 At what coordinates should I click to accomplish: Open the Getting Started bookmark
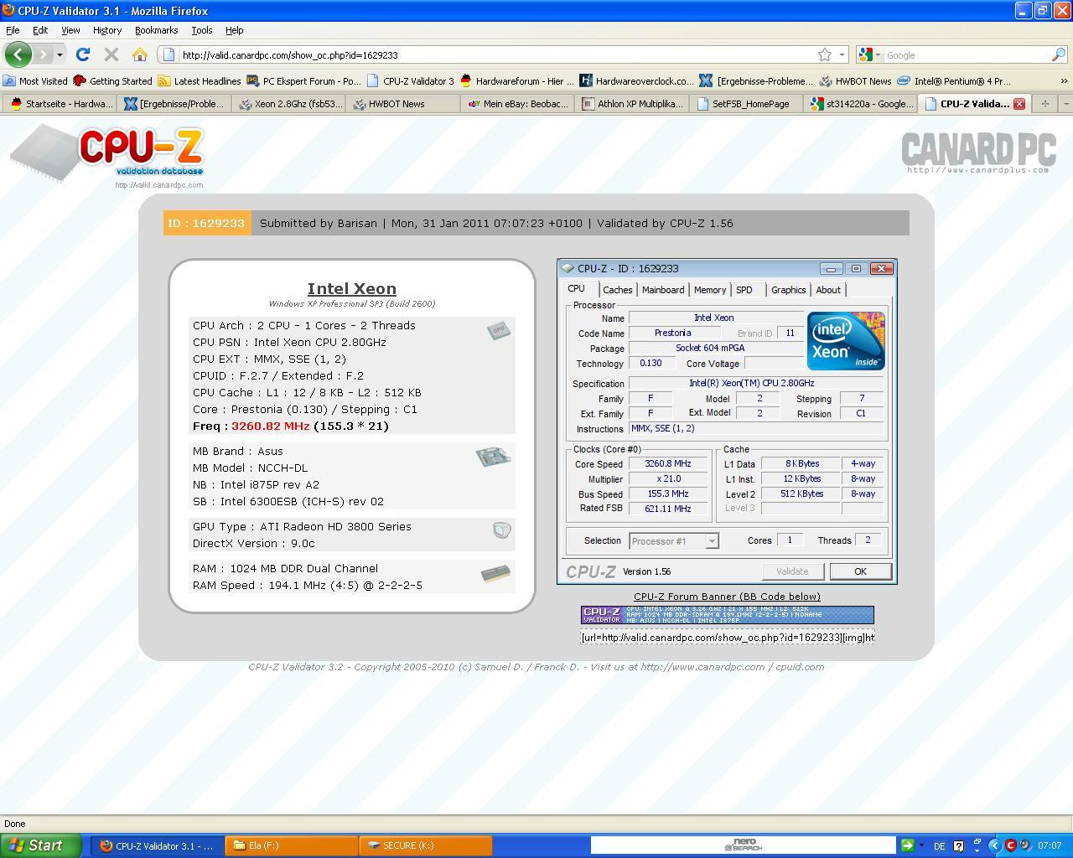[113, 81]
